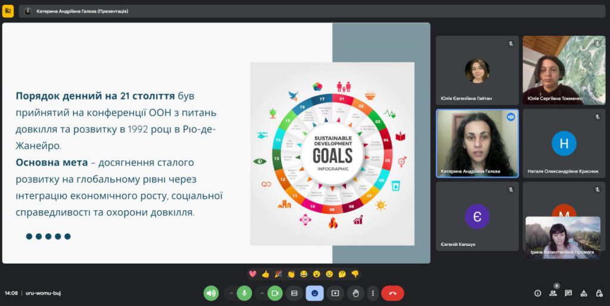
Task: Click the green speaker audio button
Action: pyautogui.click(x=211, y=293)
